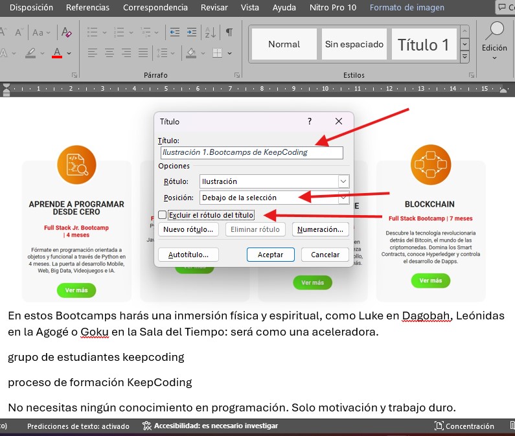Click the Accesibilidad status bar icon

(x=147, y=426)
